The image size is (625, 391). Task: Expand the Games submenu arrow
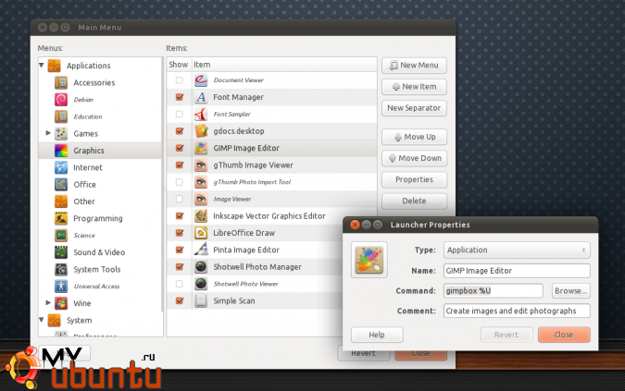click(x=48, y=133)
